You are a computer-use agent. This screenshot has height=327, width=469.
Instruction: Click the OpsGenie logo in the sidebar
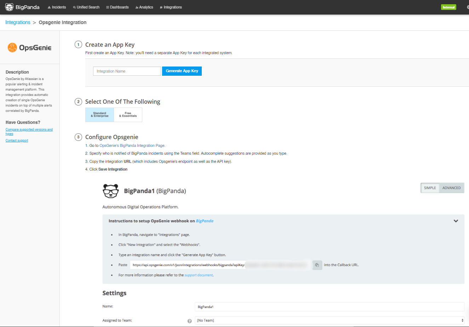[x=30, y=47]
